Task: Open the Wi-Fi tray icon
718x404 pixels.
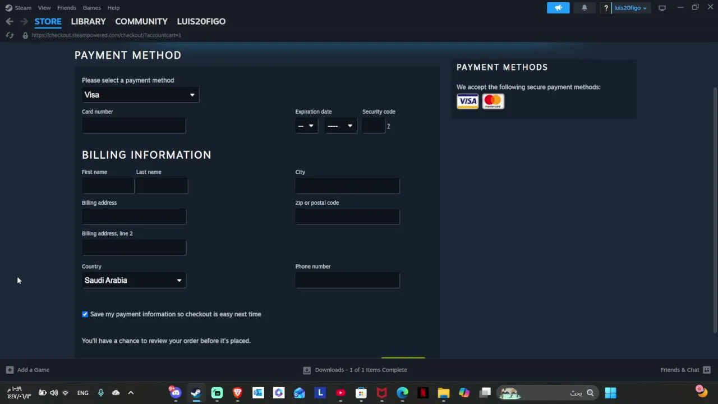Action: coord(65,393)
